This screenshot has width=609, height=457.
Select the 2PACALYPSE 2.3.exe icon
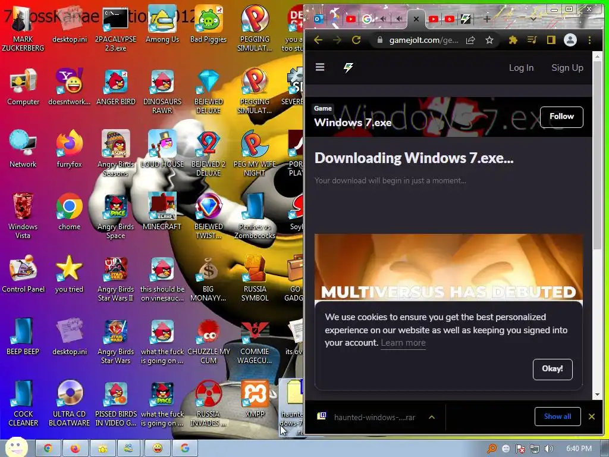[115, 27]
